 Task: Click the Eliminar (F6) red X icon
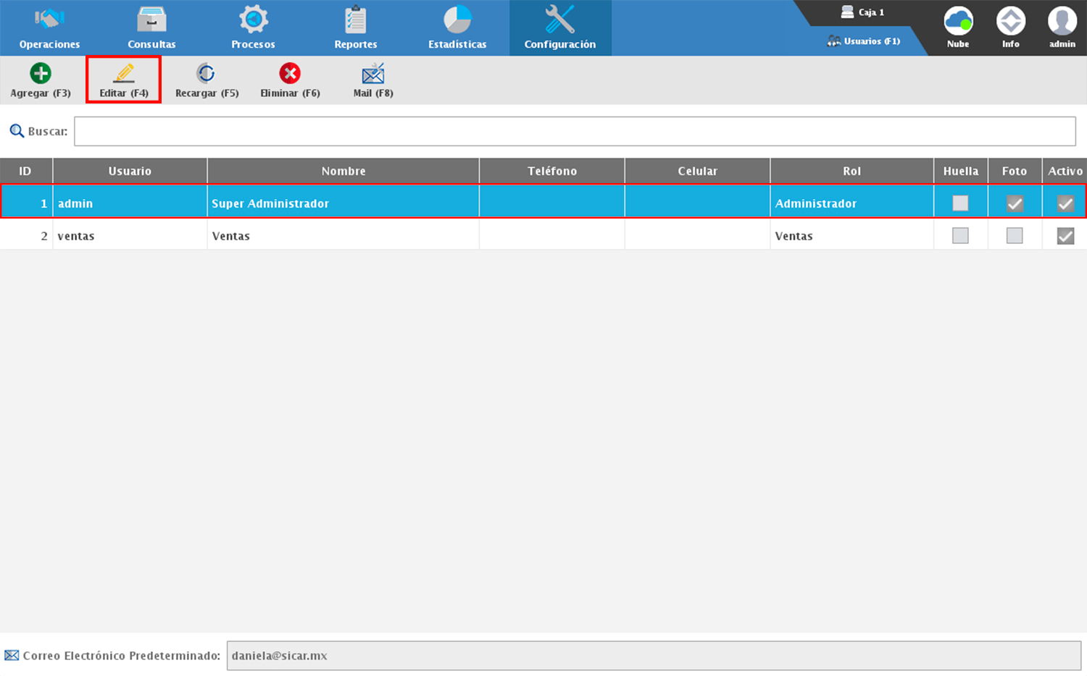(x=290, y=74)
